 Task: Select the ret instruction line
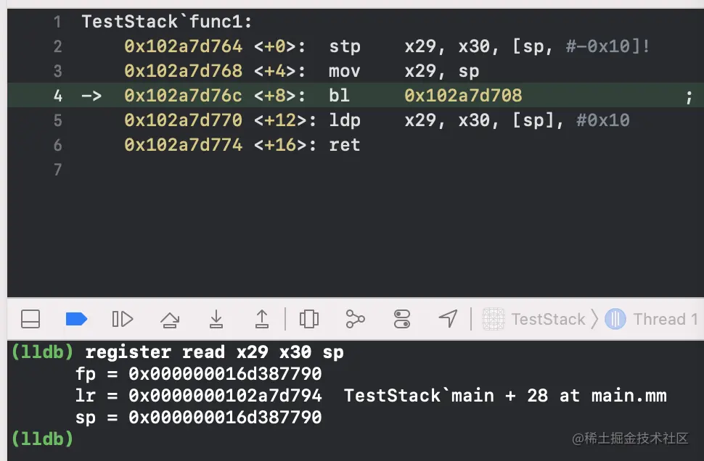pos(242,145)
